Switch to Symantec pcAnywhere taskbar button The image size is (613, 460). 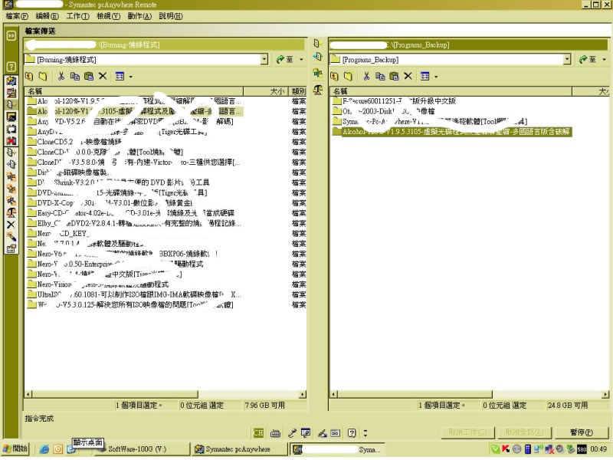(239, 449)
